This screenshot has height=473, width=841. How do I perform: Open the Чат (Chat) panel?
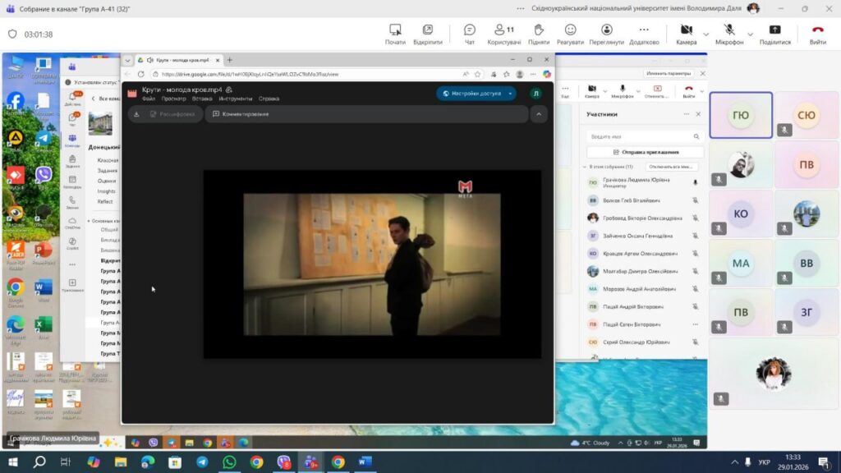(x=470, y=33)
